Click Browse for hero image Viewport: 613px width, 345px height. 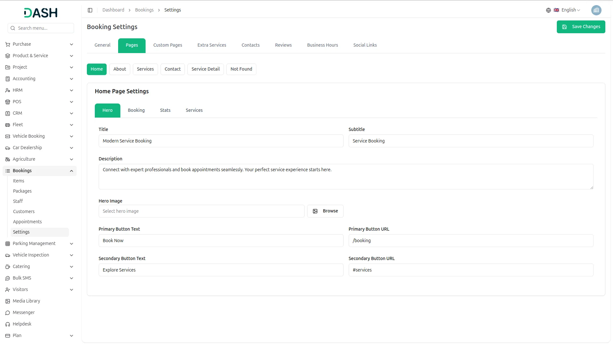[x=325, y=211]
